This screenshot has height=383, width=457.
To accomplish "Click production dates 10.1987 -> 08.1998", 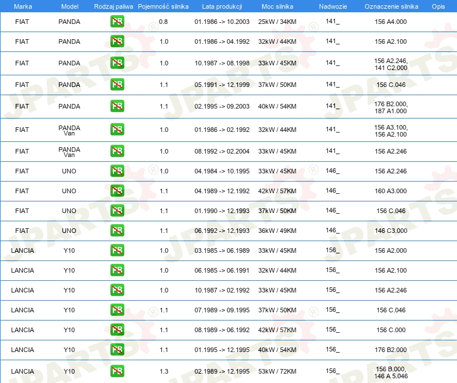I will 222,63.
